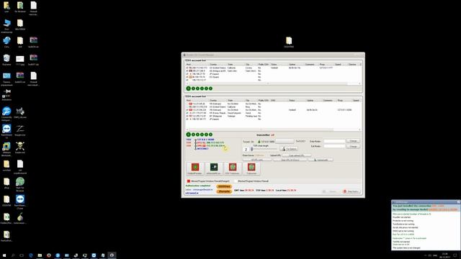Launch the third program button in the row
The image size is (461, 259).
pyautogui.click(x=233, y=168)
